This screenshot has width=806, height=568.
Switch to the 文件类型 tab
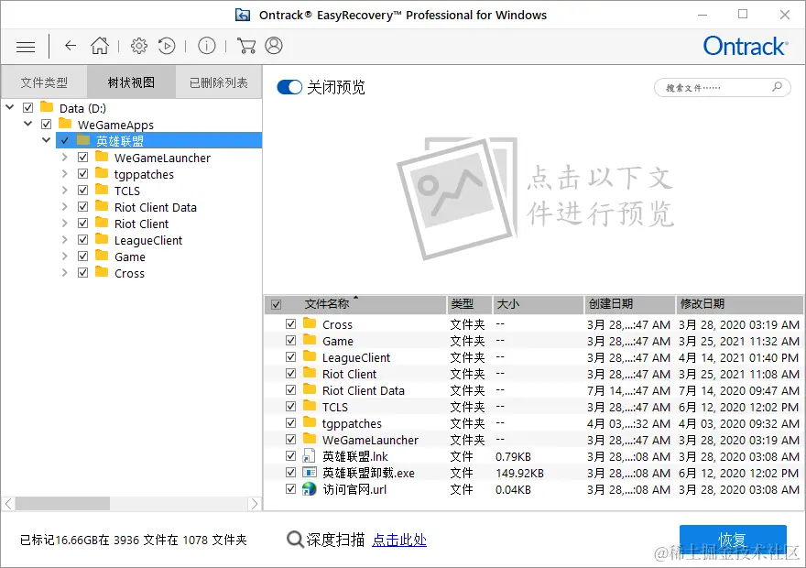click(x=44, y=82)
